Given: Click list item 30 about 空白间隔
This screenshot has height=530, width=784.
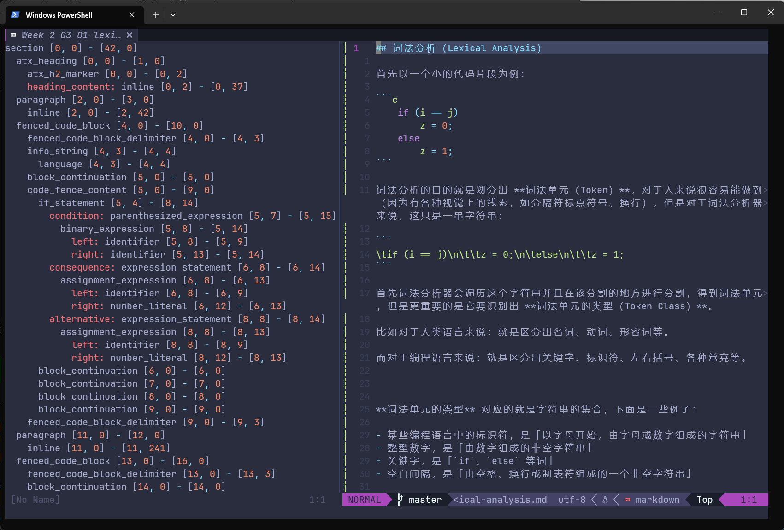Looking at the screenshot, I should pos(534,474).
